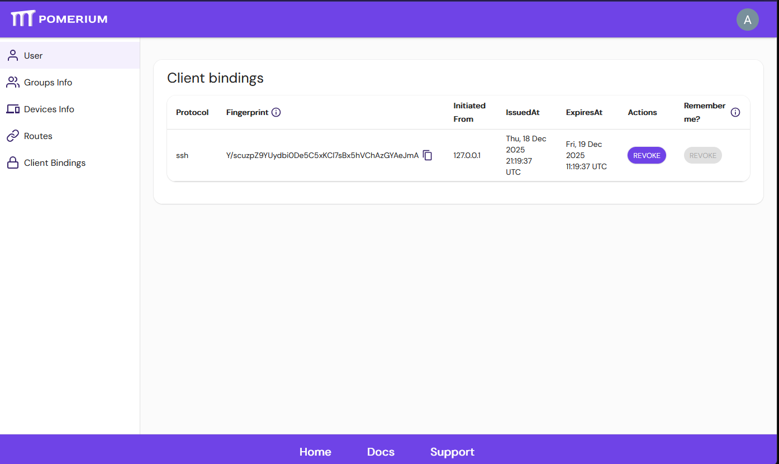Click the IssuedAt column header
Image resolution: width=779 pixels, height=464 pixels.
[522, 112]
